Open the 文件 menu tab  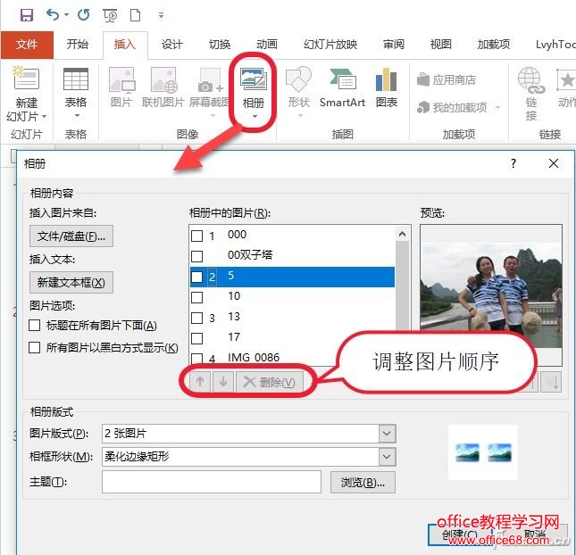click(x=27, y=45)
